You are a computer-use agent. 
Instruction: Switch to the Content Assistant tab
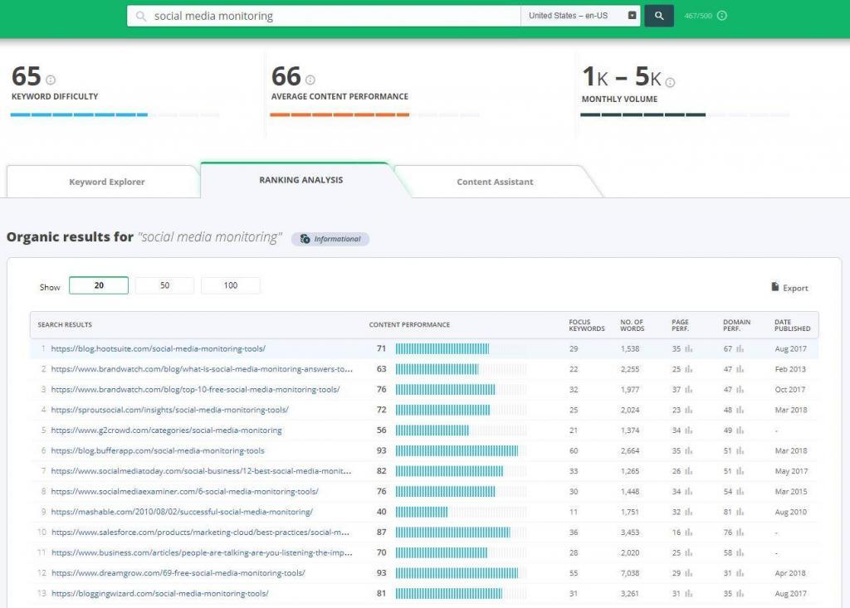[x=495, y=182]
